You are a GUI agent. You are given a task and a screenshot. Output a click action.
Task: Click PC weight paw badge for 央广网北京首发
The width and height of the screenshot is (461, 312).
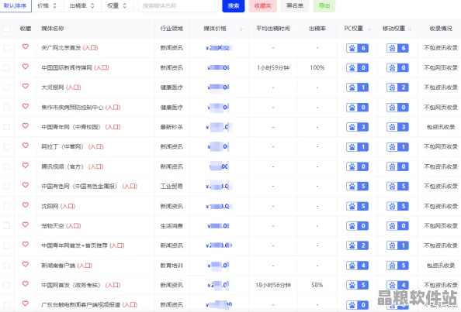click(357, 48)
